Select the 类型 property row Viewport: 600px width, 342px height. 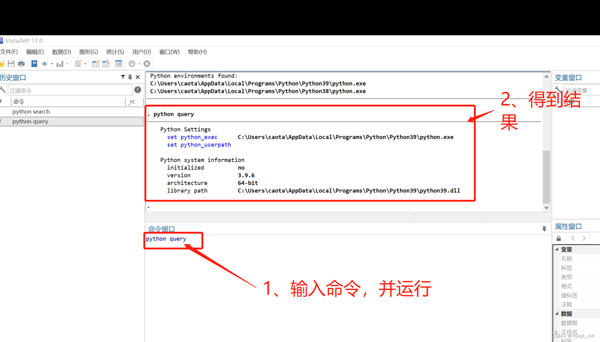click(x=577, y=277)
